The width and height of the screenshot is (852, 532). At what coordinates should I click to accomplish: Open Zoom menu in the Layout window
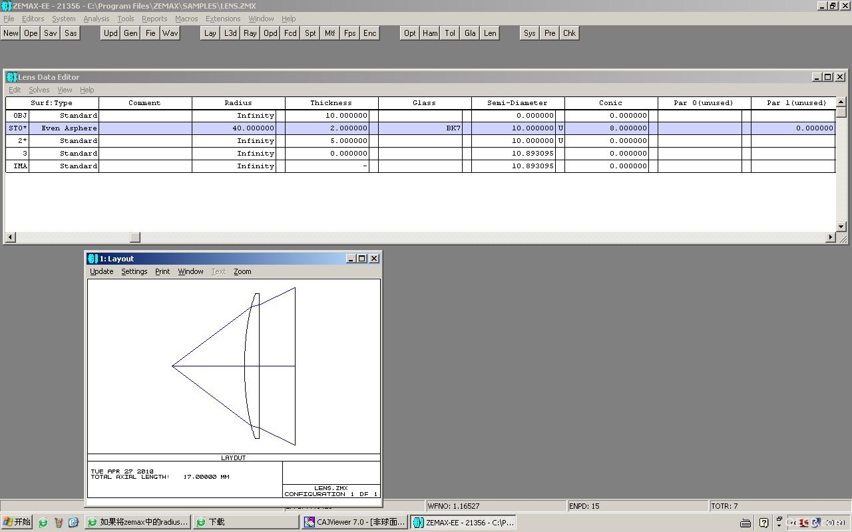click(242, 271)
